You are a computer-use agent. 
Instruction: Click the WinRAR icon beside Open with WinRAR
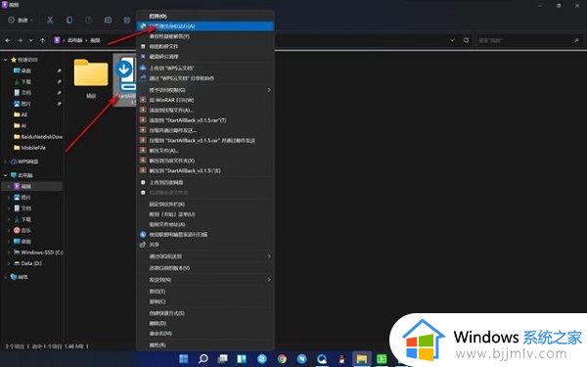click(x=143, y=100)
